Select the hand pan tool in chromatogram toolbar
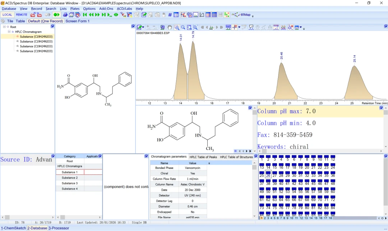388x231 pixels. pyautogui.click(x=170, y=27)
